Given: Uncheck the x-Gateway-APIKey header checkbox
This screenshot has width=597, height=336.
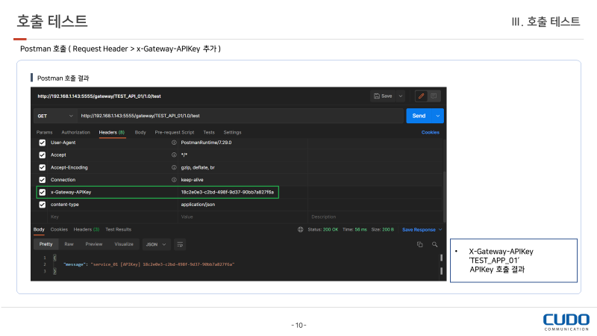Looking at the screenshot, I should pos(42,192).
